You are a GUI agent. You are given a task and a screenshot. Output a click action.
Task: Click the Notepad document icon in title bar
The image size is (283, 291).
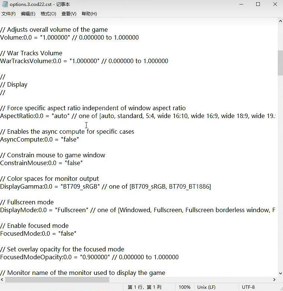coord(5,4)
